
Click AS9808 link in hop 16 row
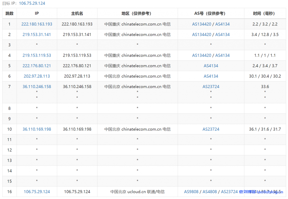coord(191,192)
